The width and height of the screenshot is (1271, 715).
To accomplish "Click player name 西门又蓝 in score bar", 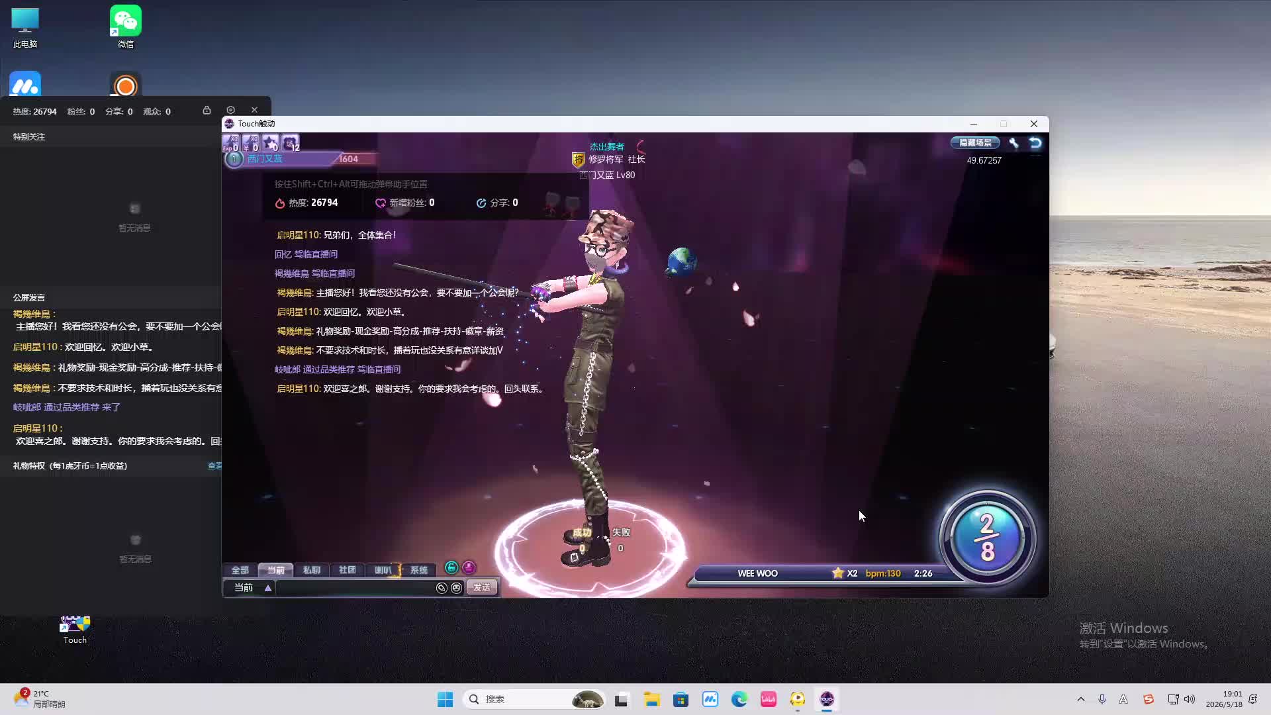I will pyautogui.click(x=265, y=159).
